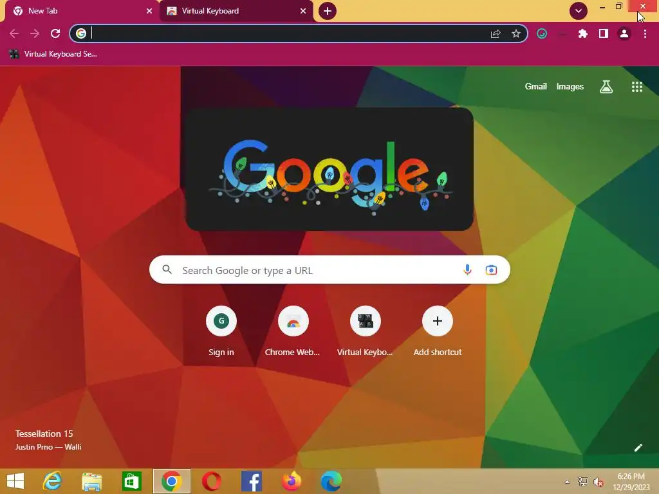
Task: Open the Search Labs flask icon
Action: [x=606, y=87]
